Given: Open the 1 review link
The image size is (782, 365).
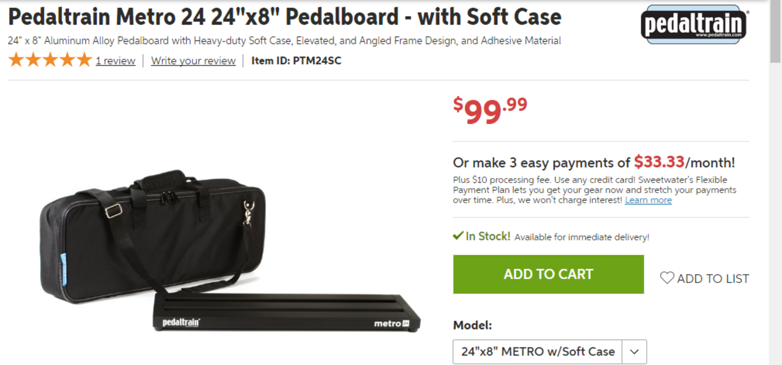Looking at the screenshot, I should (116, 61).
